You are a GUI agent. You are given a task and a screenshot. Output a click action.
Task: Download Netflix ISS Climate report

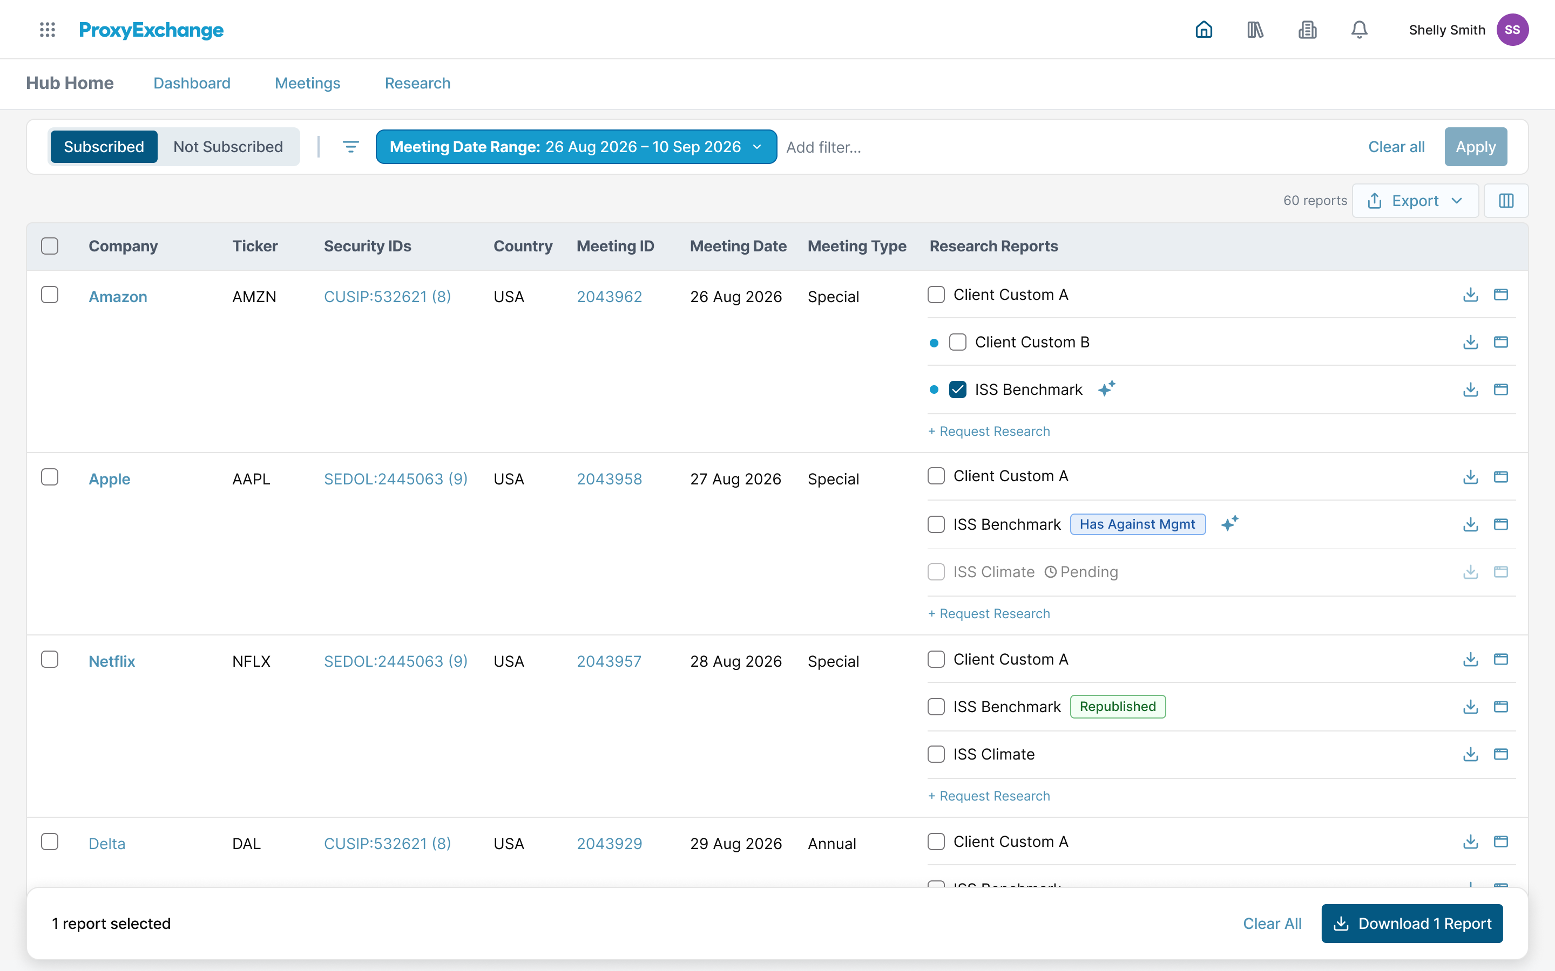point(1470,755)
